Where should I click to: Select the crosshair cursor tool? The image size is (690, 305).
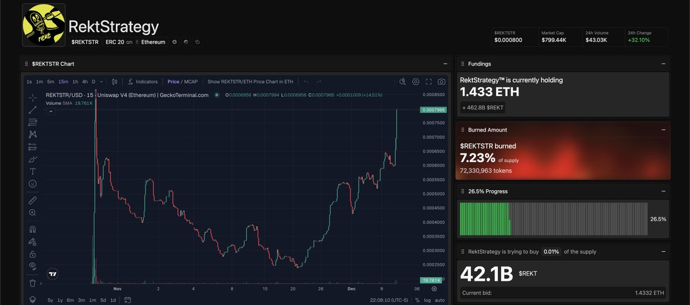[x=33, y=97]
